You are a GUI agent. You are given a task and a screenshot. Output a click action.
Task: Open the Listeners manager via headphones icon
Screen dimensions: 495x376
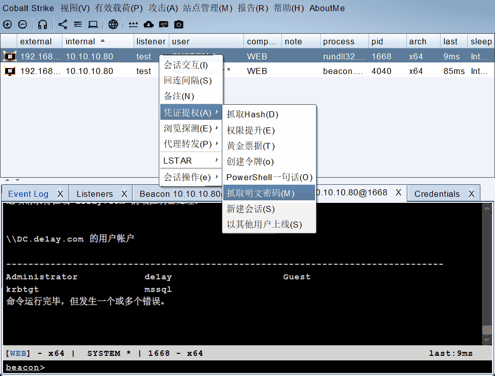pos(42,24)
